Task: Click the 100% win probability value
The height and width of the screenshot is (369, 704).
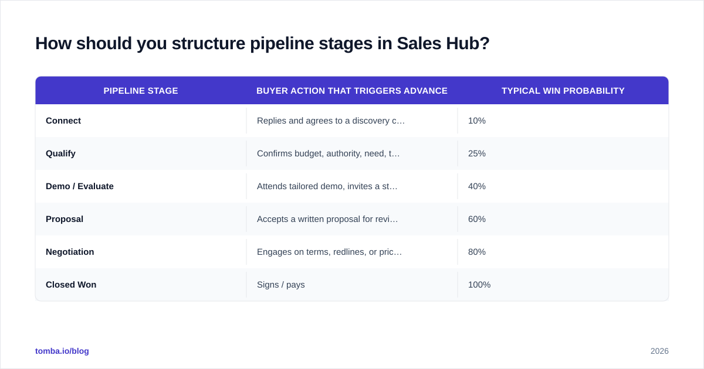Action: [479, 285]
